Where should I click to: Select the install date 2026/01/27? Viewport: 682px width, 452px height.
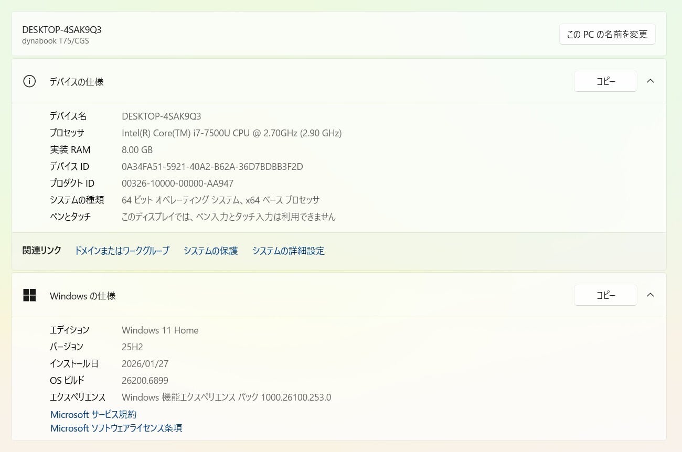pyautogui.click(x=145, y=363)
